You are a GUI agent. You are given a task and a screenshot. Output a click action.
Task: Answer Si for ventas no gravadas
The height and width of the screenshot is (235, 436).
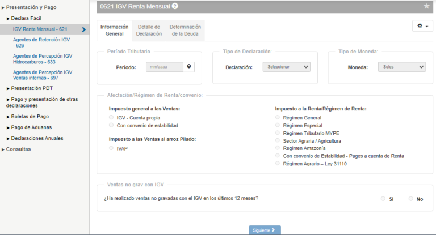tap(383, 199)
